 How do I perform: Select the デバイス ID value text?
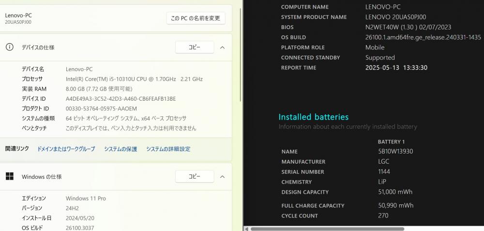point(121,99)
